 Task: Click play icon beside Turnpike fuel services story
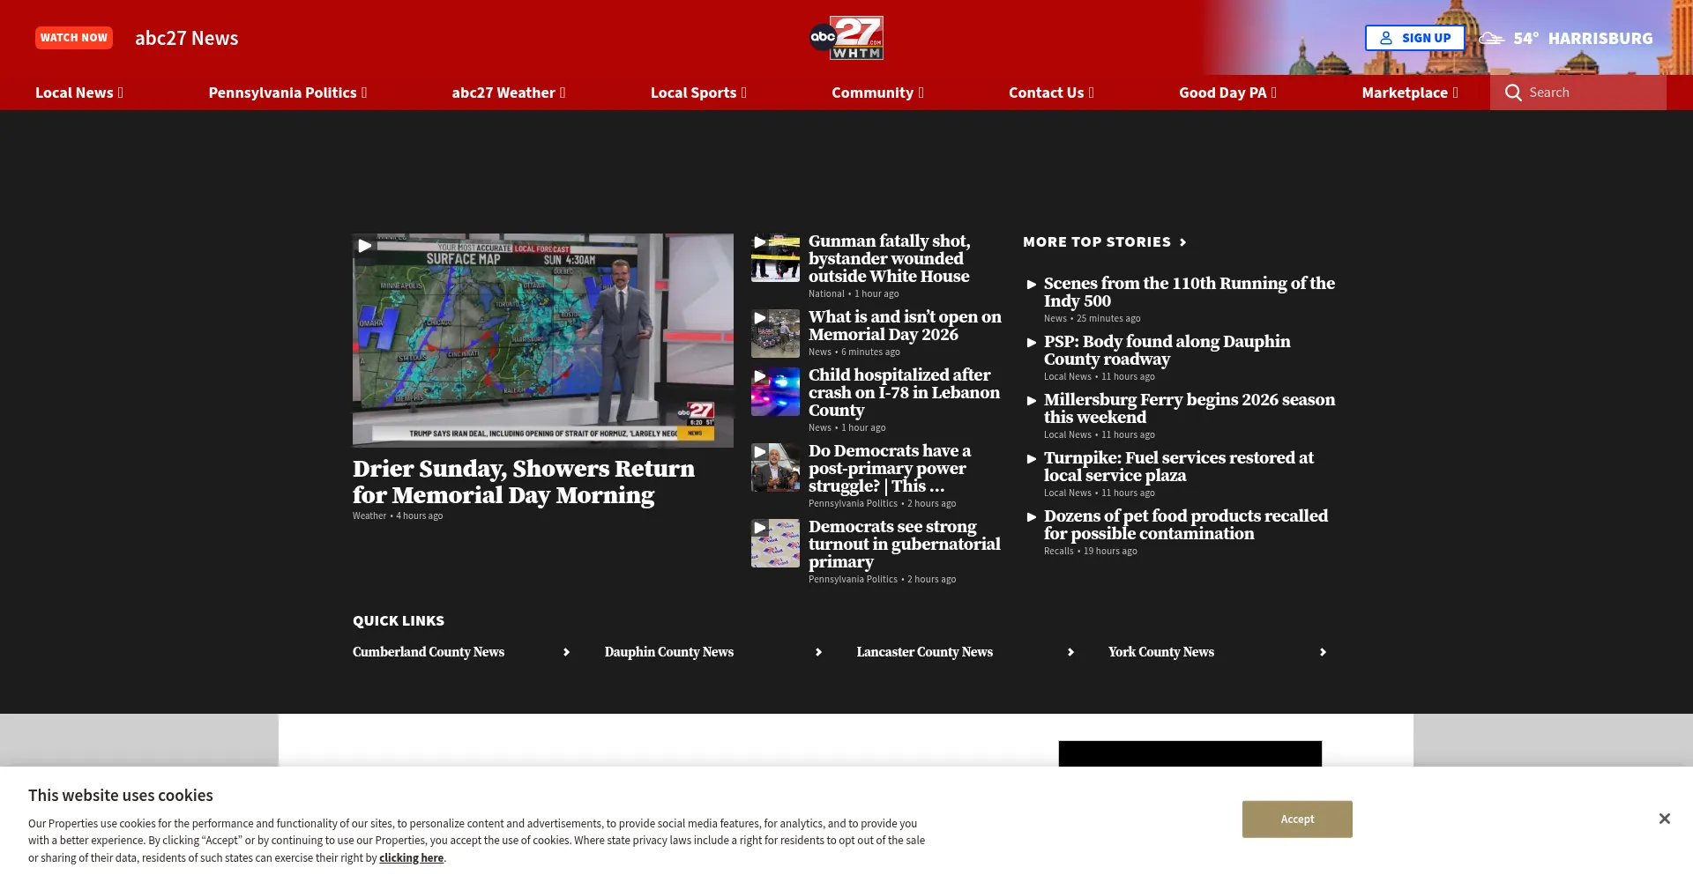point(1032,459)
